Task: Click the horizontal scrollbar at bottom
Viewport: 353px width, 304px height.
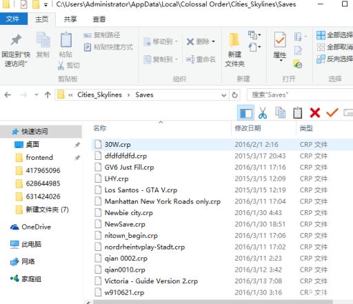Action: pyautogui.click(x=213, y=302)
